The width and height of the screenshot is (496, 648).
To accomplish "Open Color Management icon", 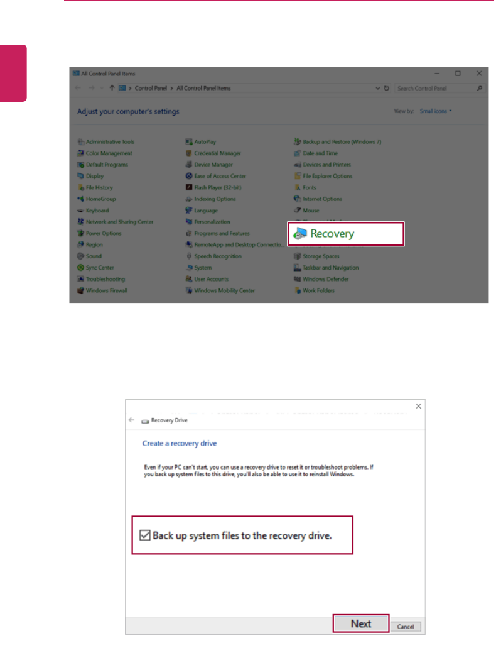I will pos(81,153).
